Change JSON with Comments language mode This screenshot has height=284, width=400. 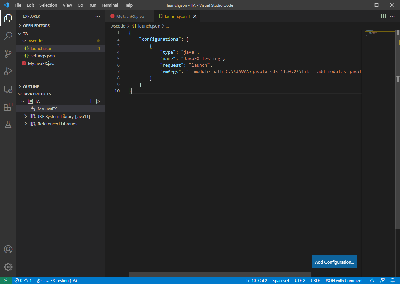(x=345, y=281)
